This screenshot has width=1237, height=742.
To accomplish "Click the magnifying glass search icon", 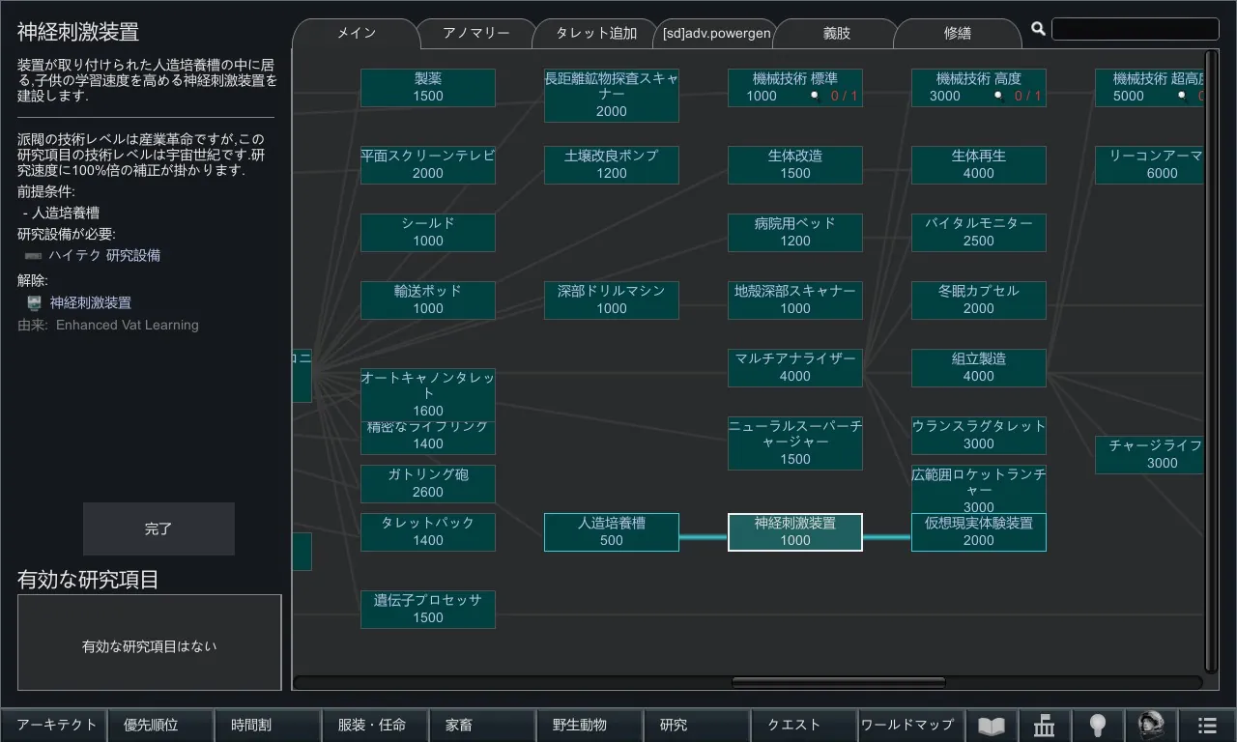I will (x=1038, y=29).
